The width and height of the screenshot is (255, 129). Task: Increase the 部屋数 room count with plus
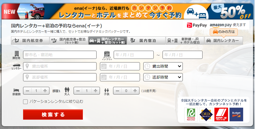pyautogui.click(x=45, y=91)
